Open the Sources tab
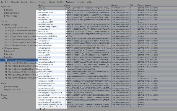The width and height of the screenshot is (177, 111). click(33, 2)
